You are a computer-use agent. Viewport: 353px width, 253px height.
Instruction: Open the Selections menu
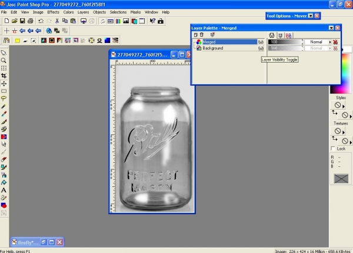pos(118,12)
